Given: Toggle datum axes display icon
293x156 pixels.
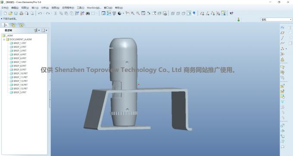Looking at the screenshot, I should point(207,13).
